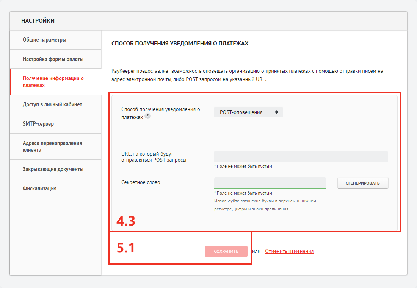Image resolution: width=417 pixels, height=288 pixels.
Task: Click the Способ получения уведомления section heading
Action: (x=180, y=44)
